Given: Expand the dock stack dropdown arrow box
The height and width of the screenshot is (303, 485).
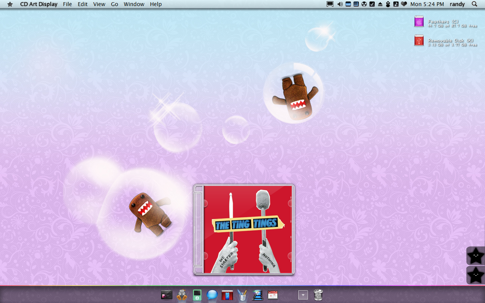Looking at the screenshot, I should pyautogui.click(x=303, y=295).
